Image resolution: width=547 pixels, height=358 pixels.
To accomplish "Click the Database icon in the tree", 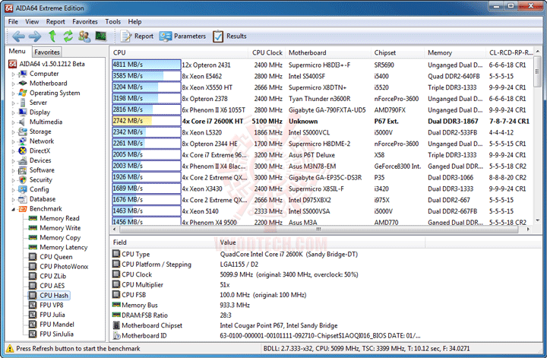I will tap(23, 199).
